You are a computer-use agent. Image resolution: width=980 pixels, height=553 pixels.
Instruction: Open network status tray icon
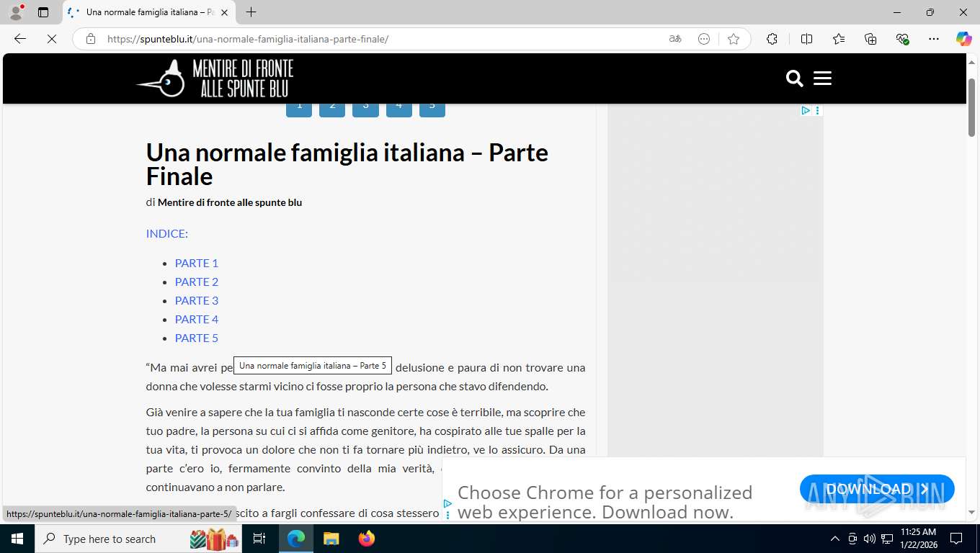(887, 539)
